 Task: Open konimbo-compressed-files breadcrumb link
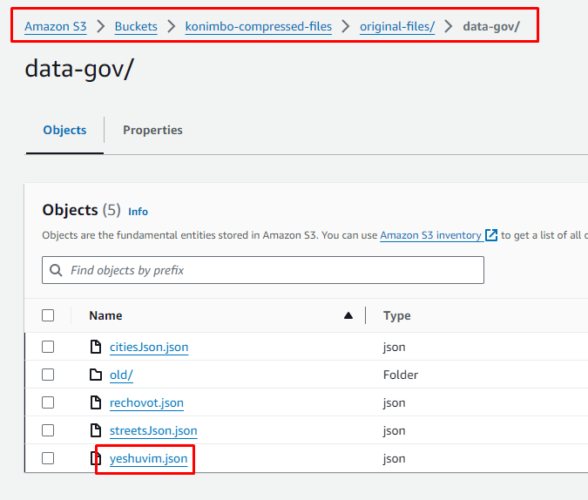click(x=259, y=27)
